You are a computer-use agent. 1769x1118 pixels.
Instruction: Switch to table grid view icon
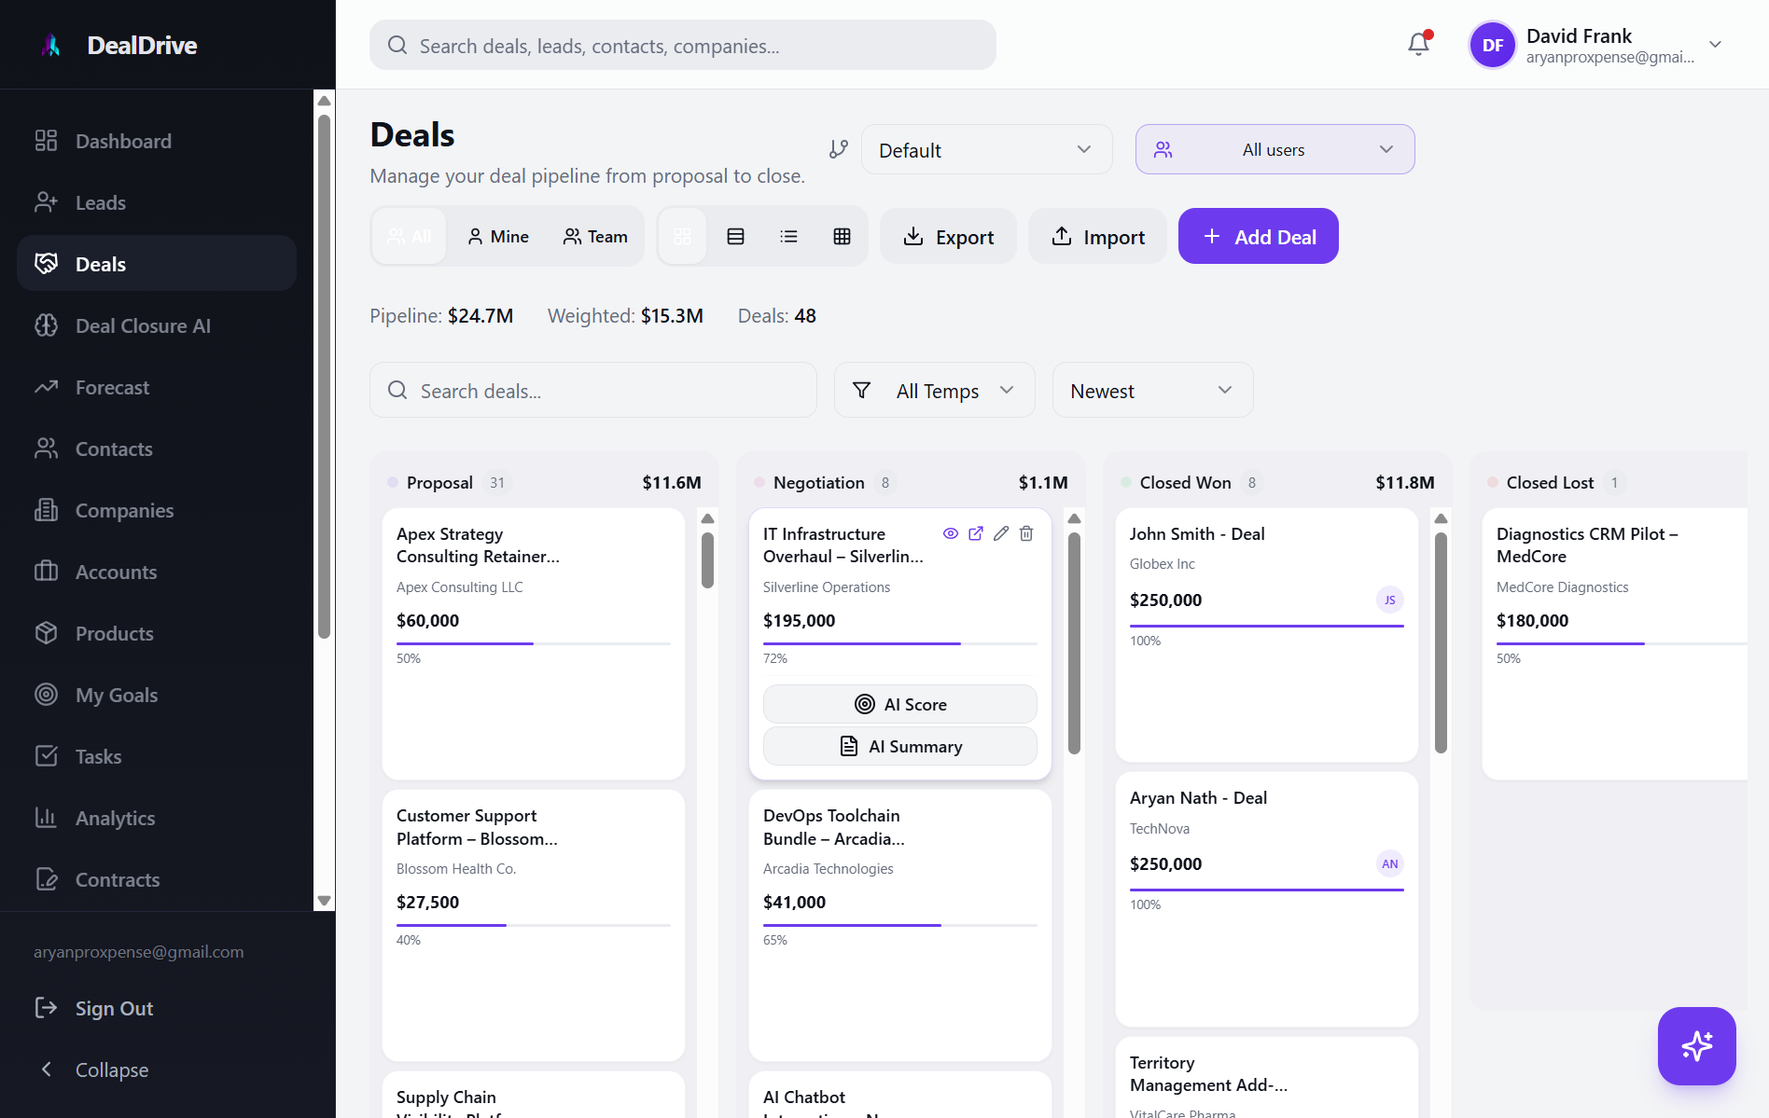tap(842, 236)
